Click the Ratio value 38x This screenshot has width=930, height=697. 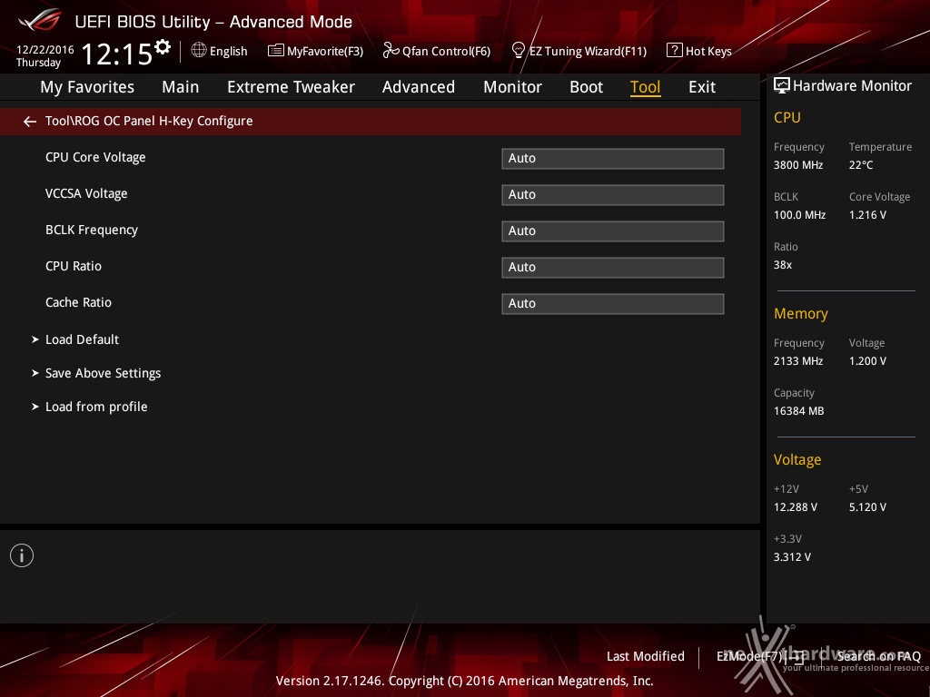coord(783,265)
